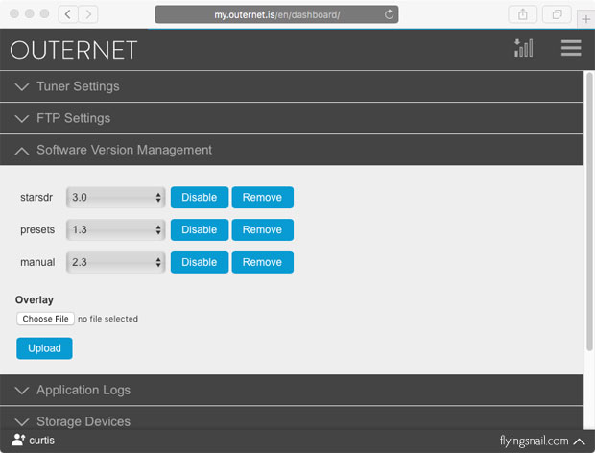595x453 pixels.
Task: Click the OUTERNET logo
Action: coord(74,50)
